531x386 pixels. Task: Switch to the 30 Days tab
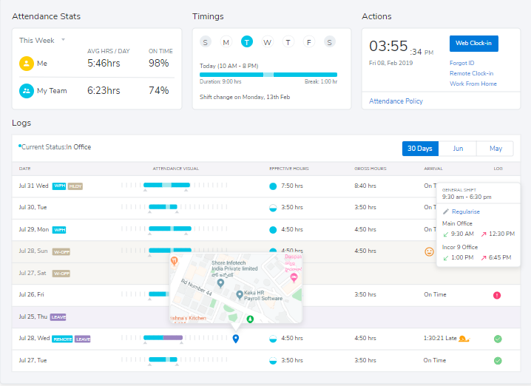click(x=420, y=149)
